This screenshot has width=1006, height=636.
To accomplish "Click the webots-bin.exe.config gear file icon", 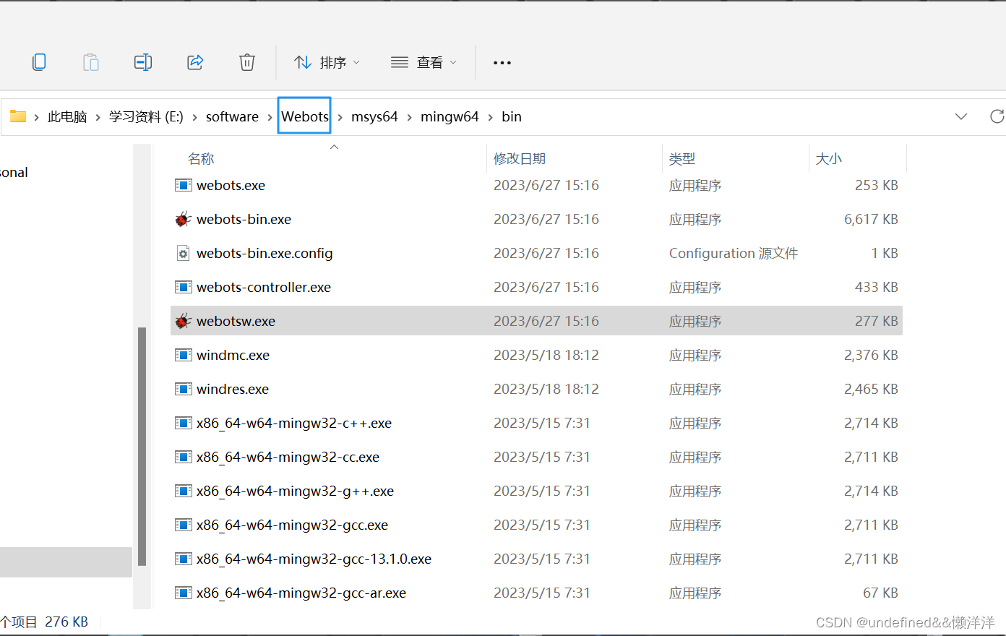I will 183,253.
